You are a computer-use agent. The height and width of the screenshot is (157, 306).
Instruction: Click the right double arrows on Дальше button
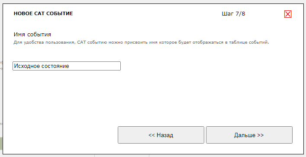(261, 135)
